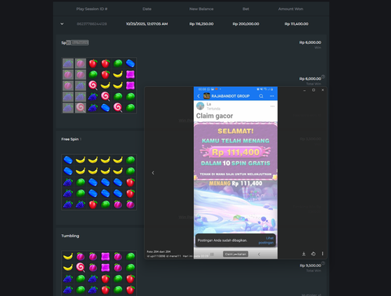Click the Amount Won column header

click(x=291, y=9)
